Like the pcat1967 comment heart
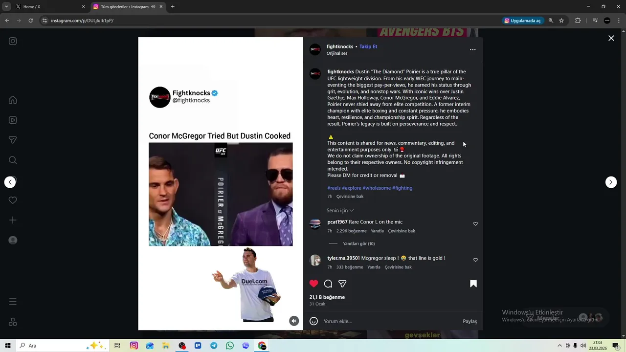The image size is (626, 352). pos(475,224)
